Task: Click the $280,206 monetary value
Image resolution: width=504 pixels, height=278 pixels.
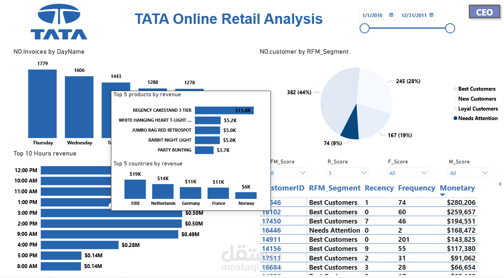Action: click(x=461, y=202)
